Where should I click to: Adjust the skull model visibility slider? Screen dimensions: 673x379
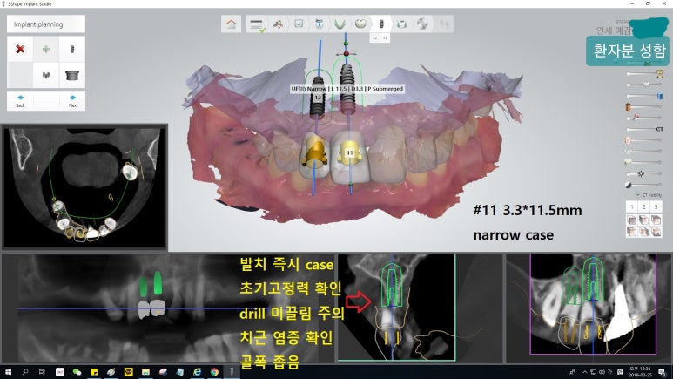644,74
